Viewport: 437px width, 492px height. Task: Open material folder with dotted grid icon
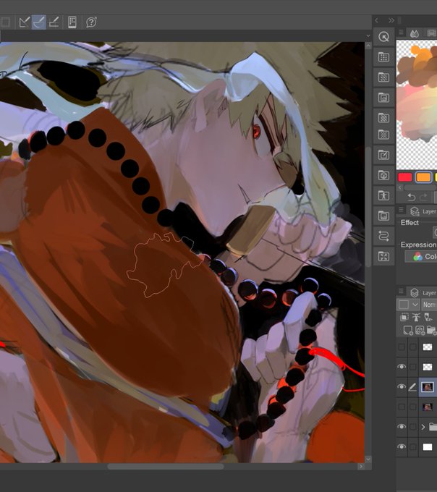coord(383,56)
